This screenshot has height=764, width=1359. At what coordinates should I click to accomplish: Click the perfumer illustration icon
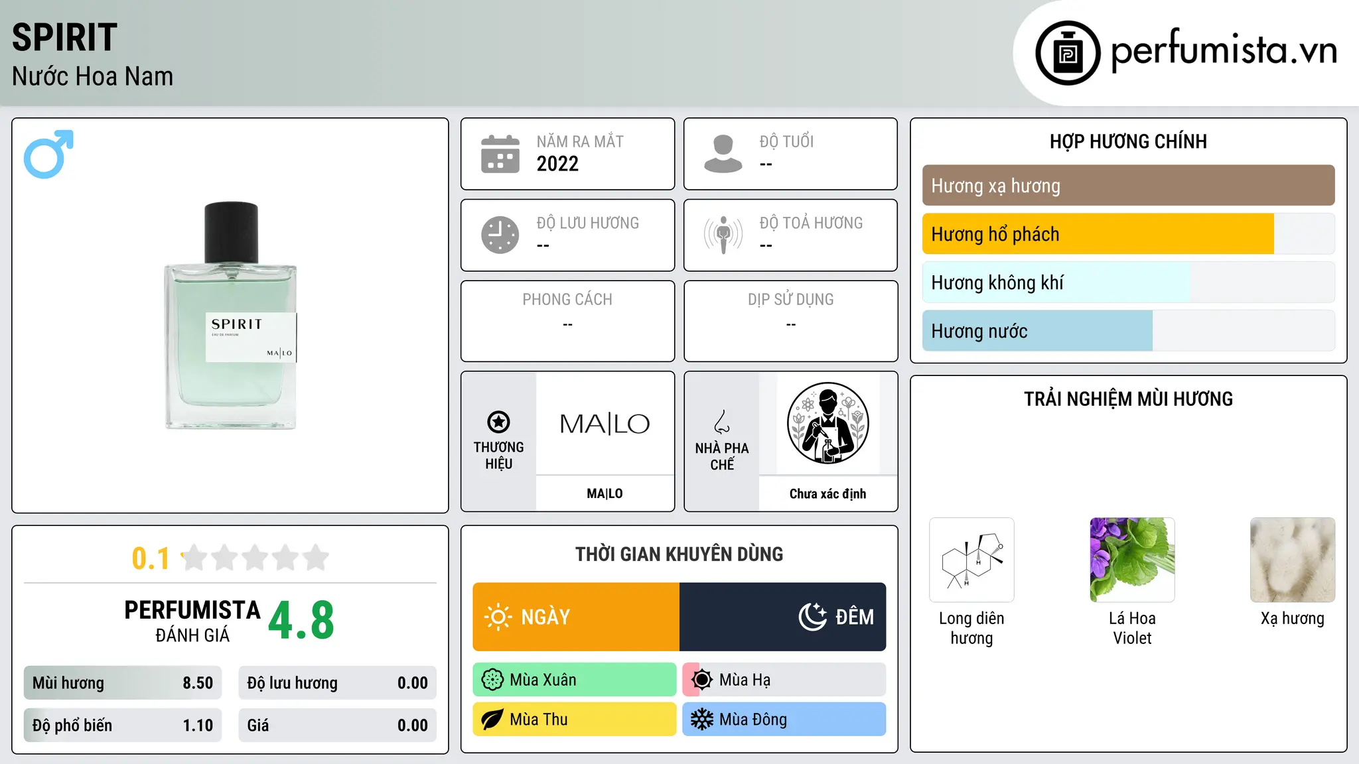pyautogui.click(x=827, y=423)
